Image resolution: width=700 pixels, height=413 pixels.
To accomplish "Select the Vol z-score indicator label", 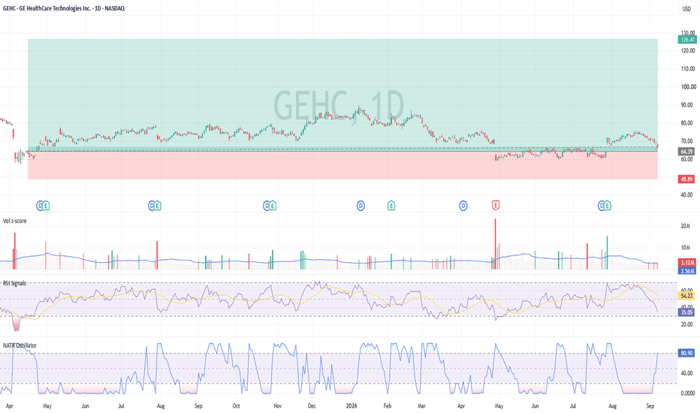I will [15, 221].
